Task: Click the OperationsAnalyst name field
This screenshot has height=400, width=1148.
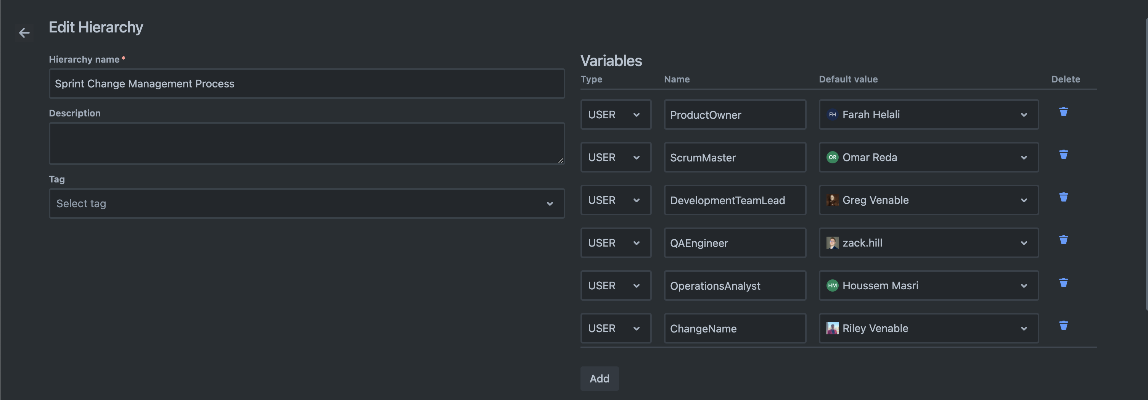Action: pos(735,286)
